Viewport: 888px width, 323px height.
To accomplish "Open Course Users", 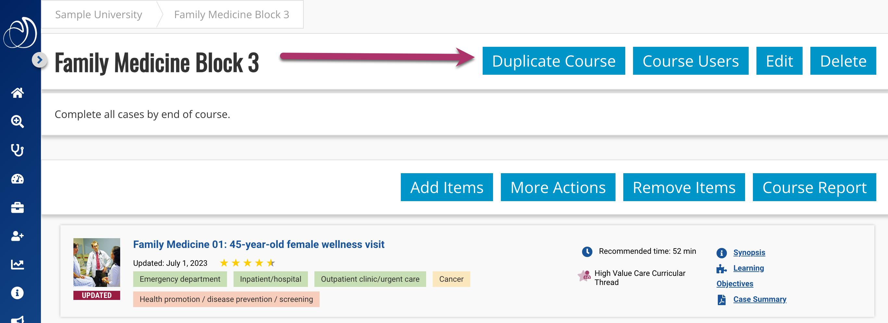I will [x=690, y=61].
